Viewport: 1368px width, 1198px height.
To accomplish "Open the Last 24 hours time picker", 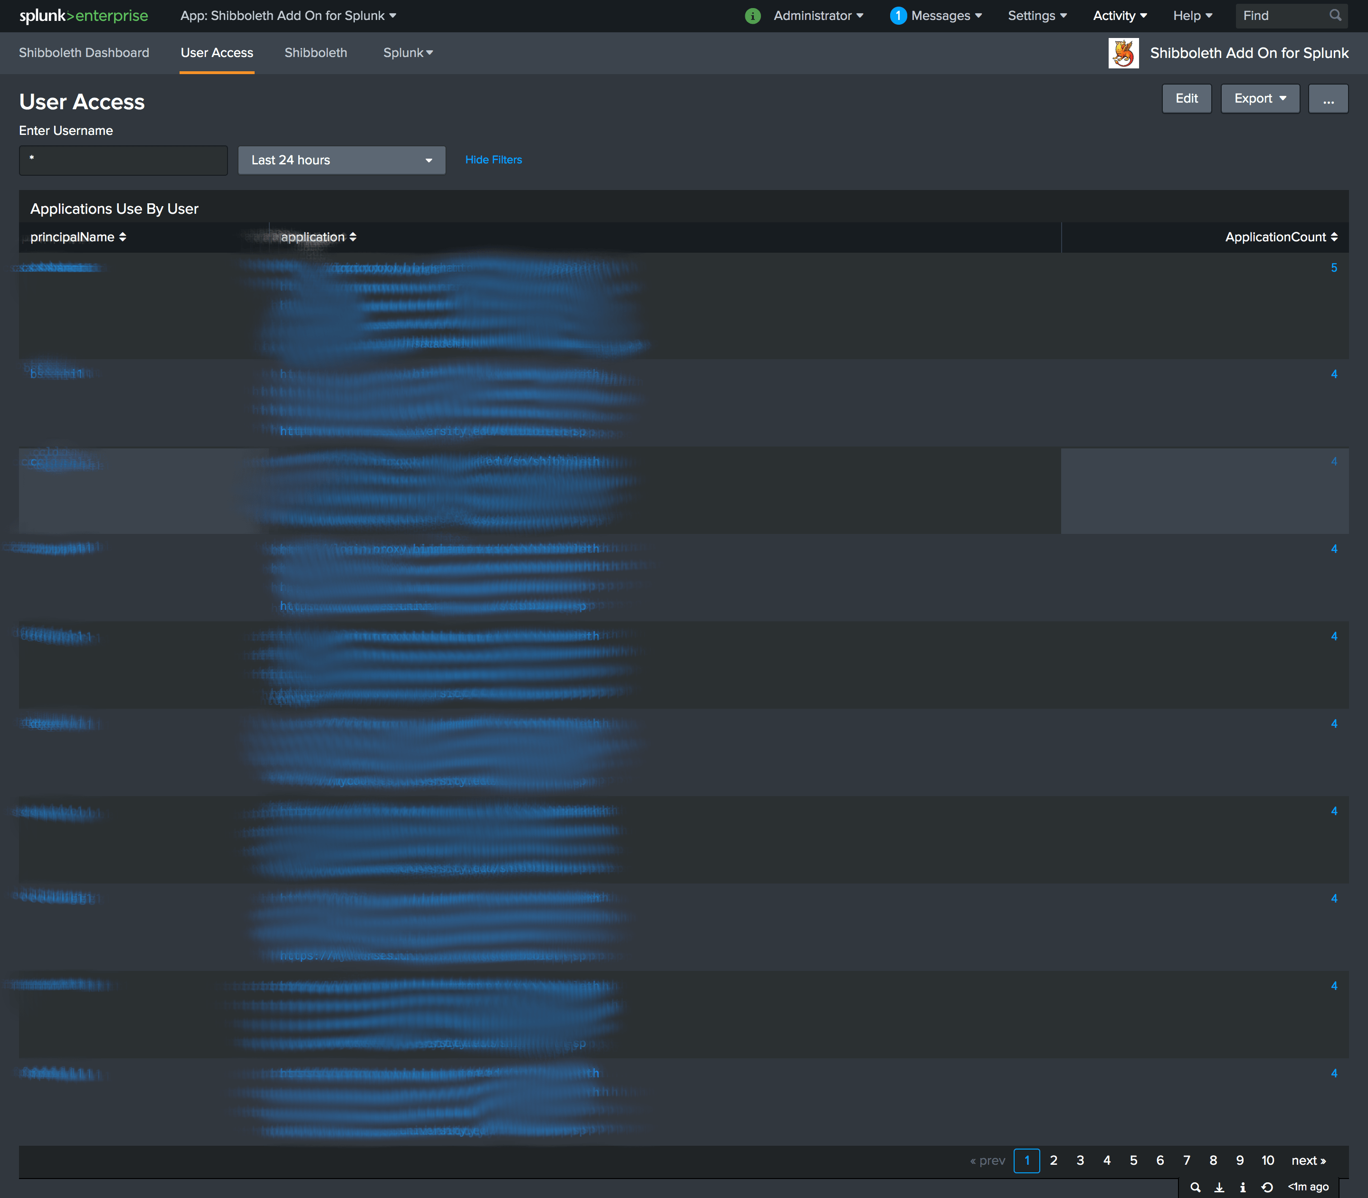I will click(x=342, y=161).
